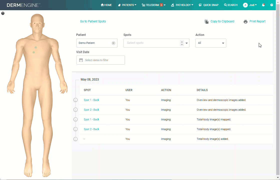
Task: Click the Select dates to filter field
Action: pyautogui.click(x=100, y=60)
